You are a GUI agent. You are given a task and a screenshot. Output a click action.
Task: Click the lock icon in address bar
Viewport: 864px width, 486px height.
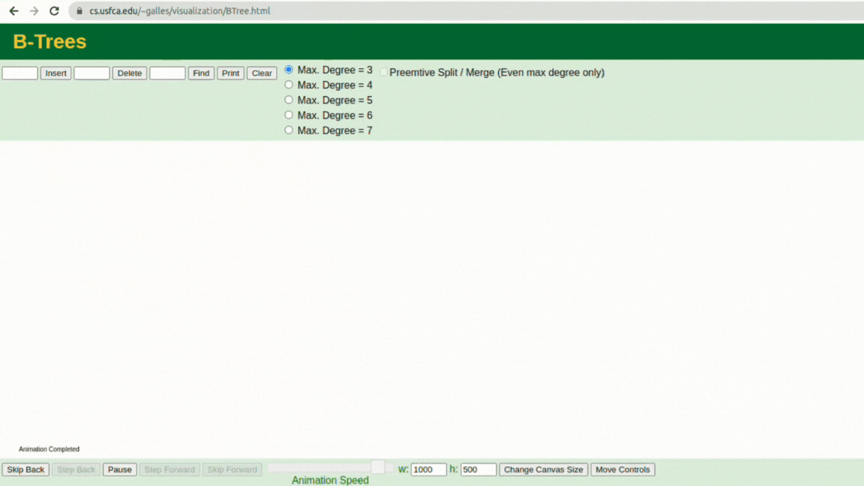pyautogui.click(x=79, y=11)
